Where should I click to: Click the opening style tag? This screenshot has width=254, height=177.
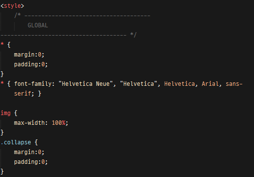pyautogui.click(x=12, y=6)
